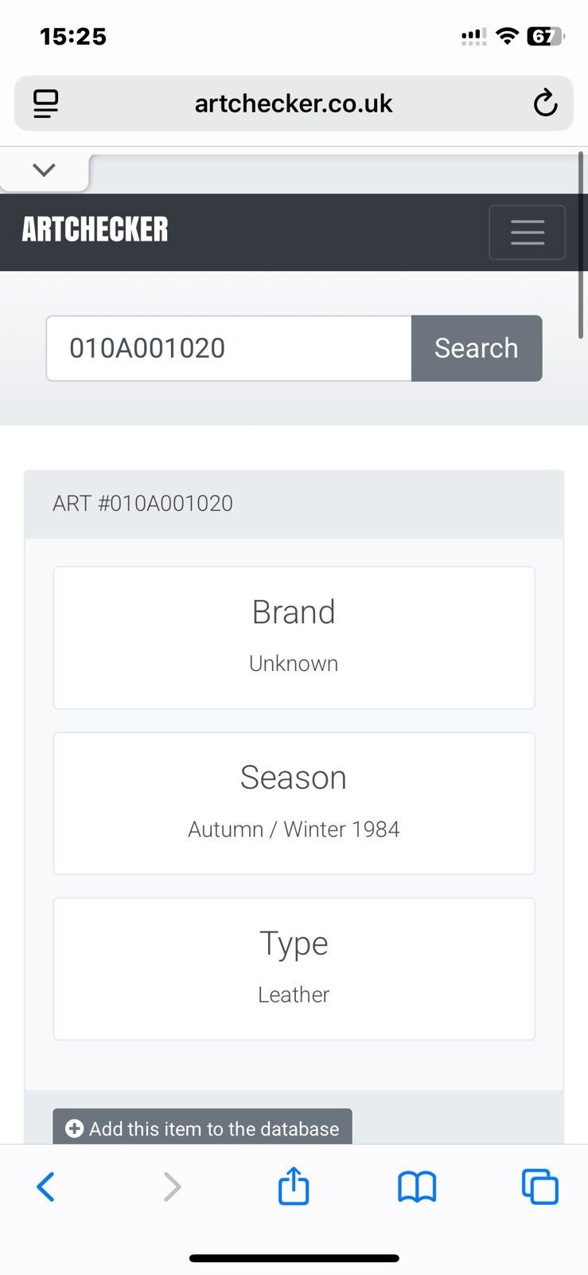Reload the page with refresh icon

tap(545, 104)
